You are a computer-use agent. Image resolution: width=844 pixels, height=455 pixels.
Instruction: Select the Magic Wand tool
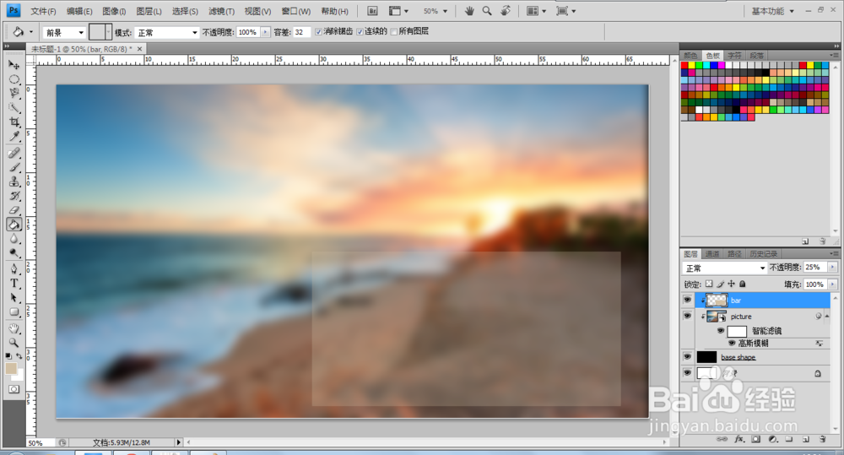pos(14,108)
